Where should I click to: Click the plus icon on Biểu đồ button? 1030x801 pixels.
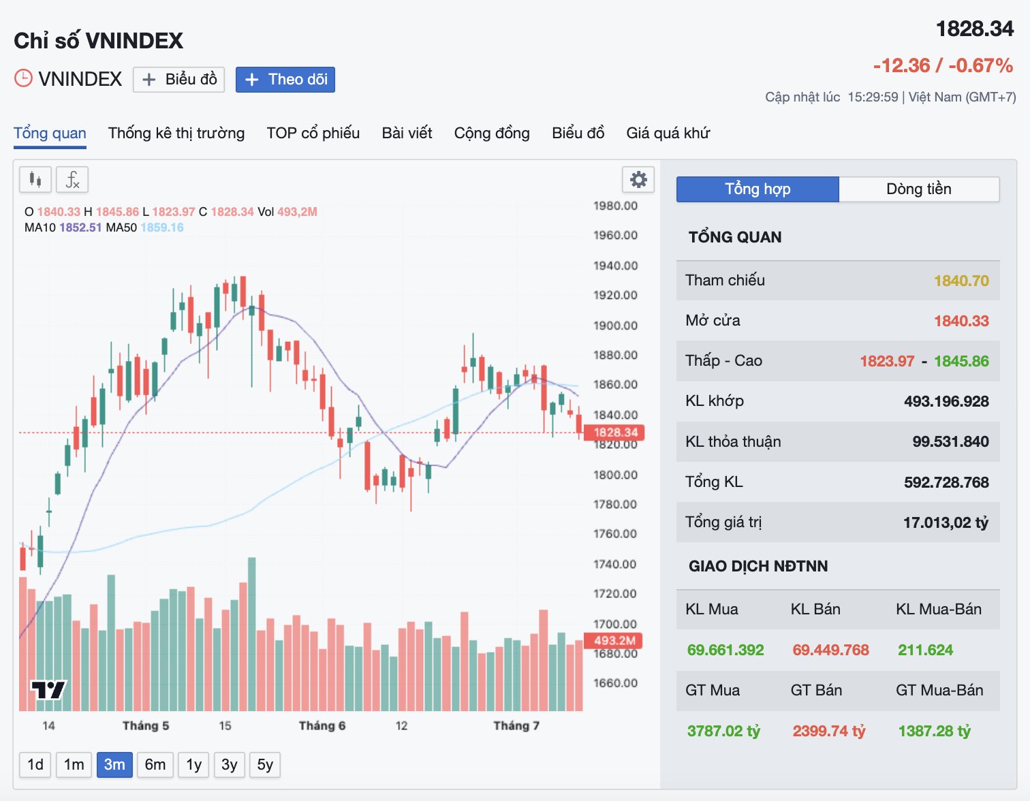click(x=149, y=80)
